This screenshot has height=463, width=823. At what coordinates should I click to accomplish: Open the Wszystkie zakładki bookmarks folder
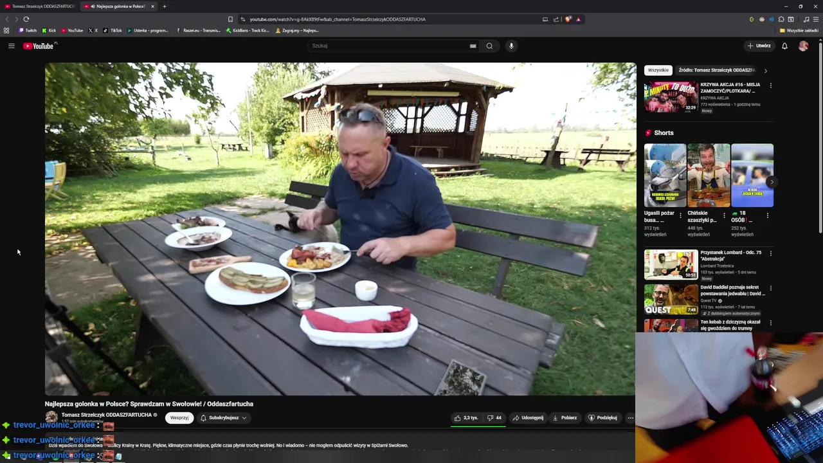point(799,30)
